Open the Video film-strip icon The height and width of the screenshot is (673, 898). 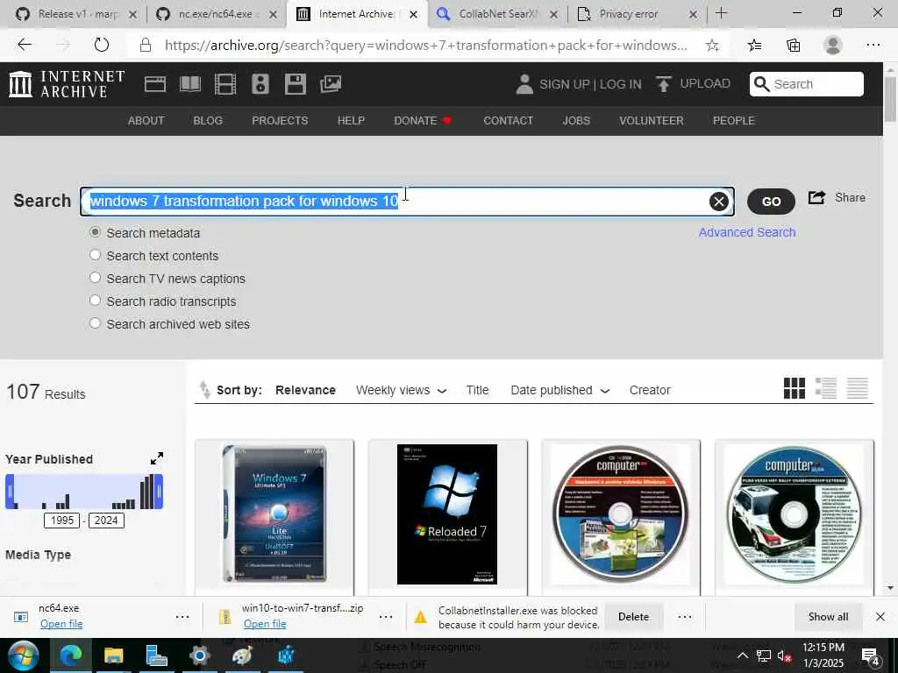click(225, 84)
